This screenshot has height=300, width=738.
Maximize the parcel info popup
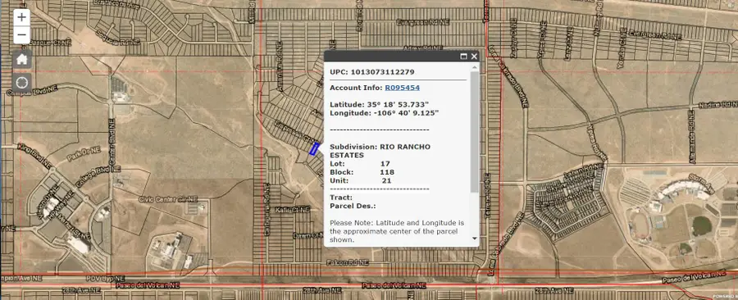(463, 57)
